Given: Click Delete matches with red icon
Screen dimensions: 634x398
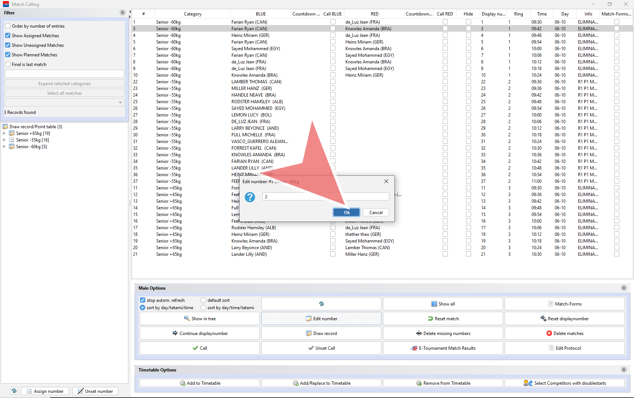Looking at the screenshot, I should (564, 333).
